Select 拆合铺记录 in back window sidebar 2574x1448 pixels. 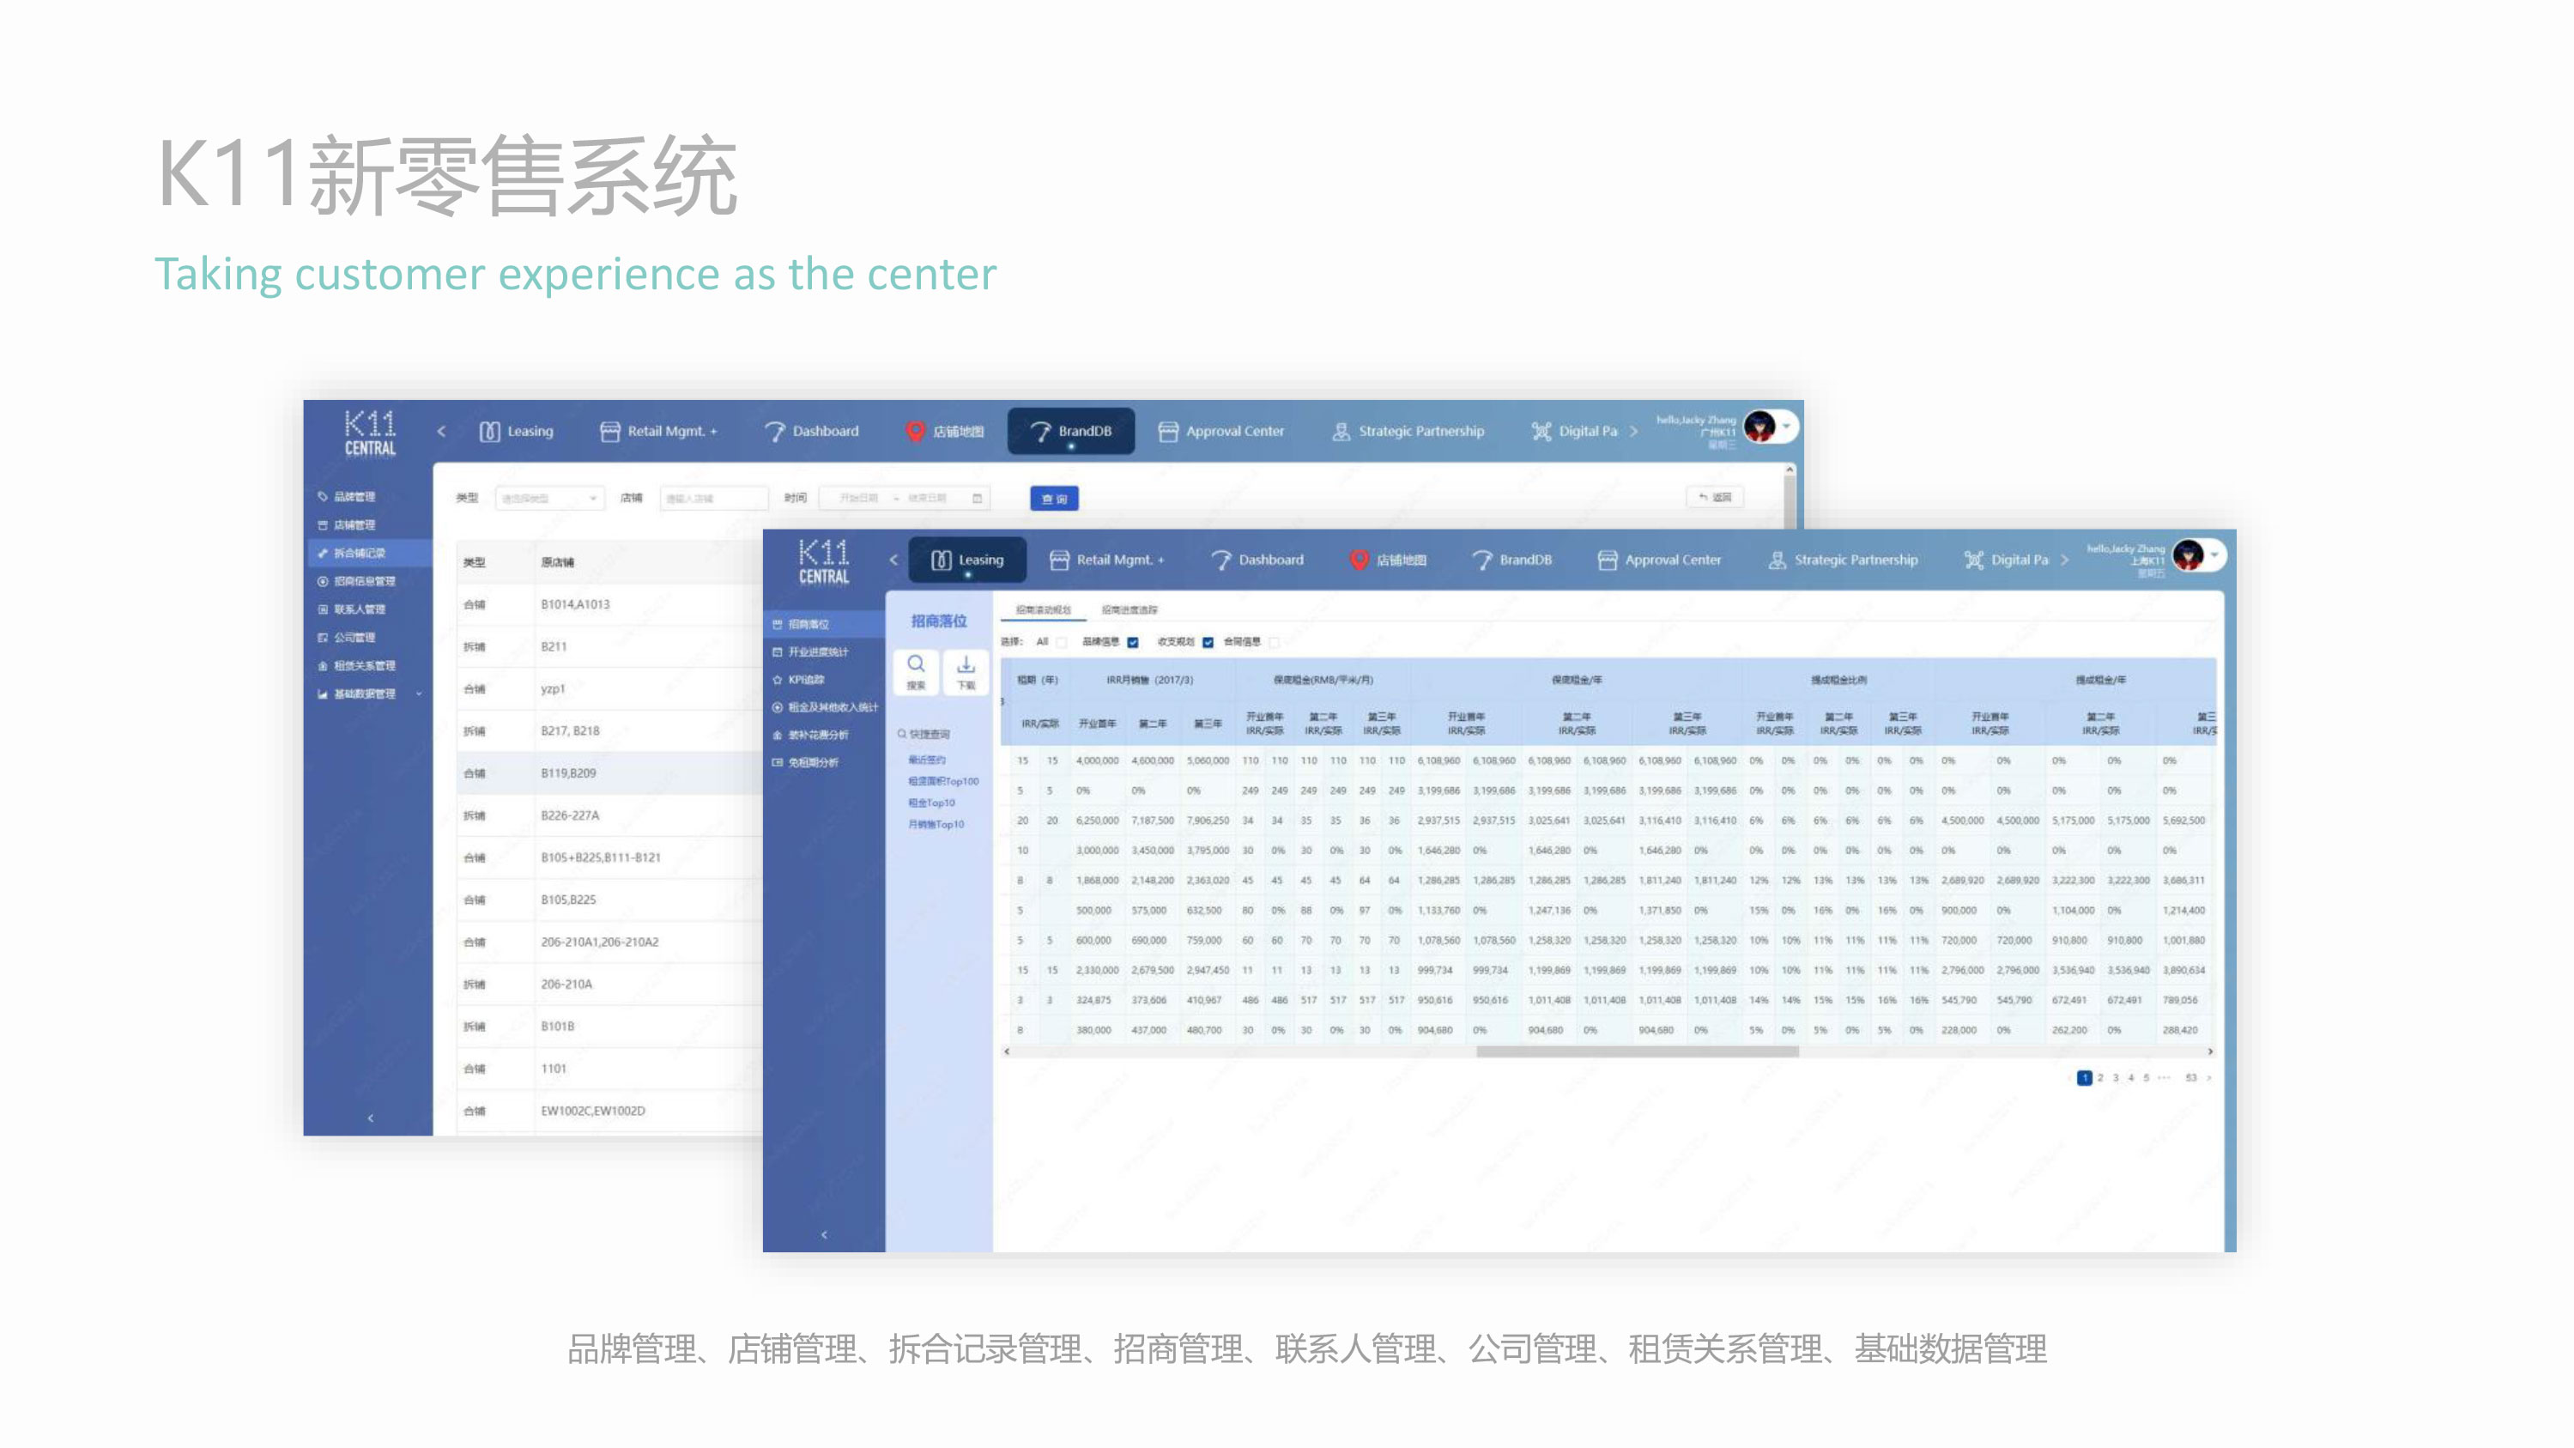tap(367, 553)
